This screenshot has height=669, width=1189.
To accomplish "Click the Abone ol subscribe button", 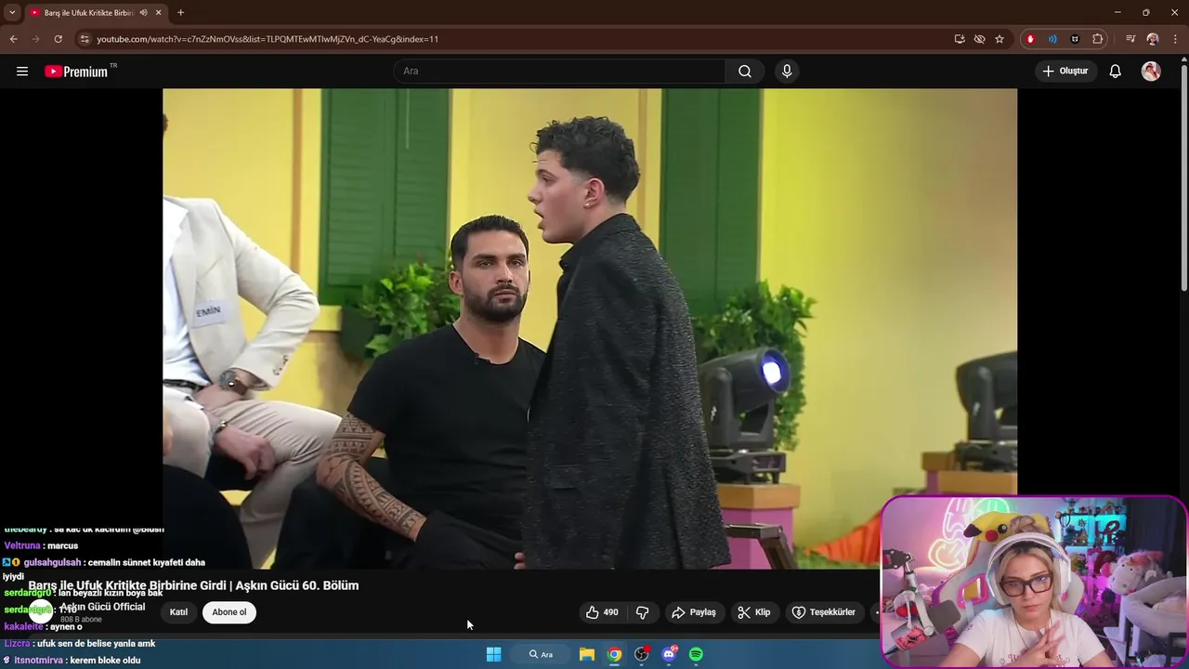I will point(229,612).
